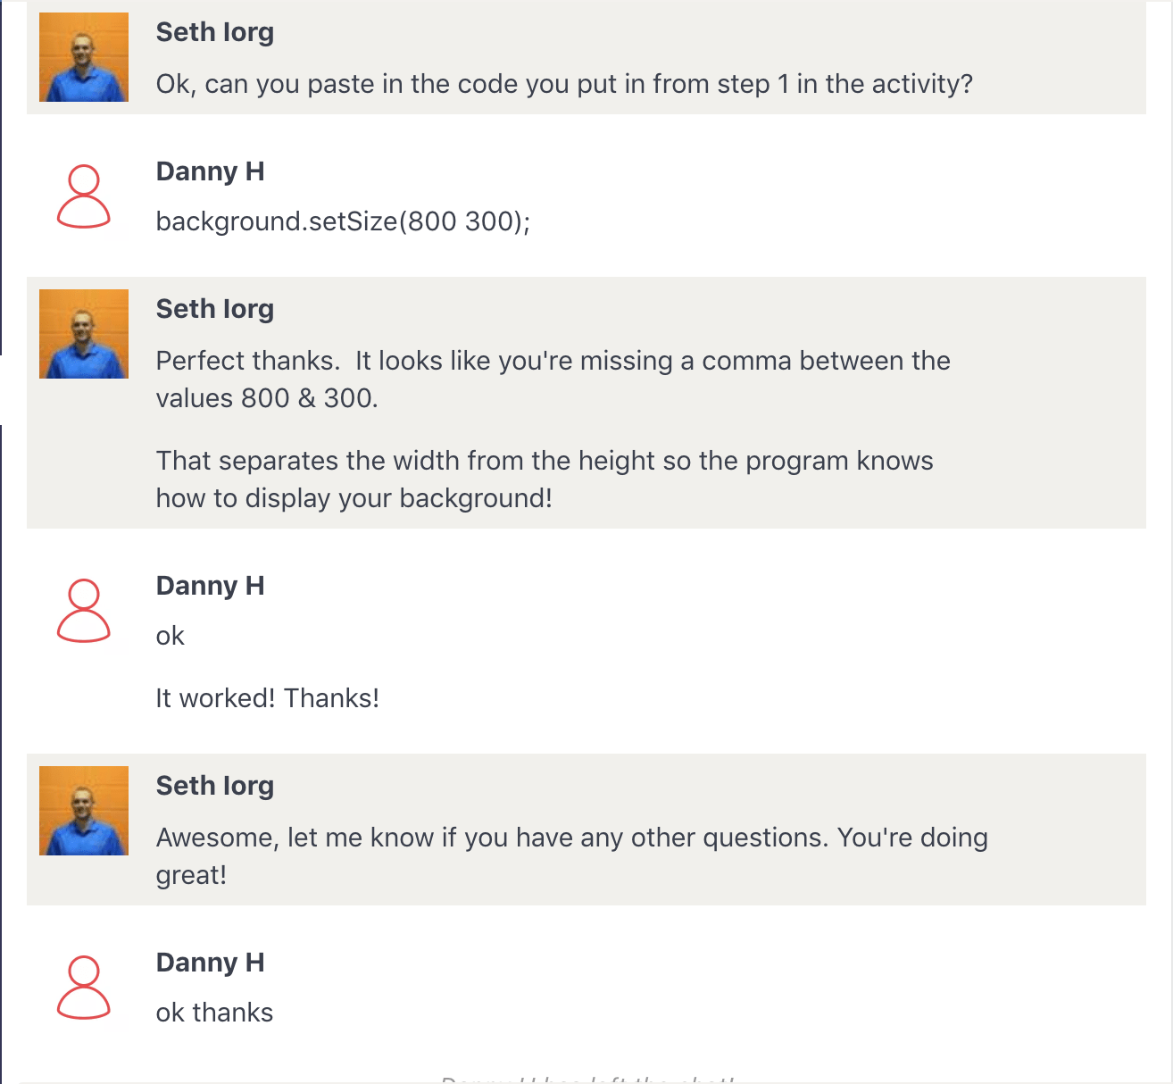Select the Seth Iorg name above the paste-code question
Image resolution: width=1173 pixels, height=1084 pixels.
pyautogui.click(x=215, y=32)
